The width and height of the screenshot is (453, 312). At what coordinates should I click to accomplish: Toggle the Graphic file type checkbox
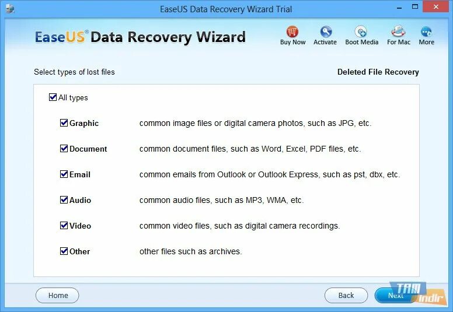pos(64,123)
